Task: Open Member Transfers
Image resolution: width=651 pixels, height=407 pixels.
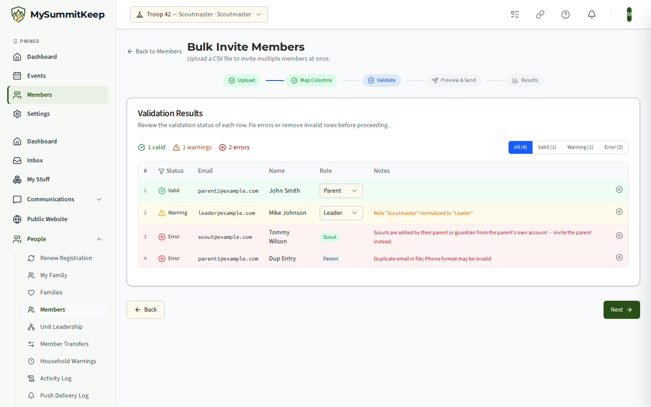Action: pyautogui.click(x=65, y=344)
